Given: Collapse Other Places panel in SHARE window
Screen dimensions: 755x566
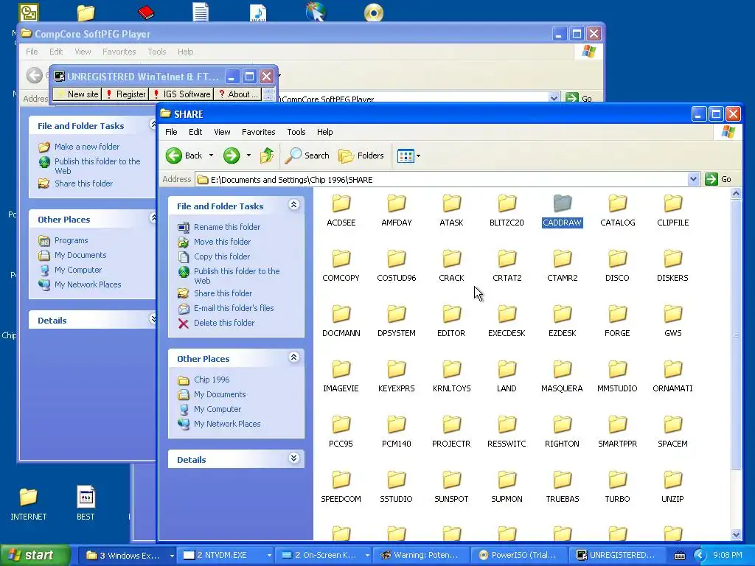Looking at the screenshot, I should [293, 357].
